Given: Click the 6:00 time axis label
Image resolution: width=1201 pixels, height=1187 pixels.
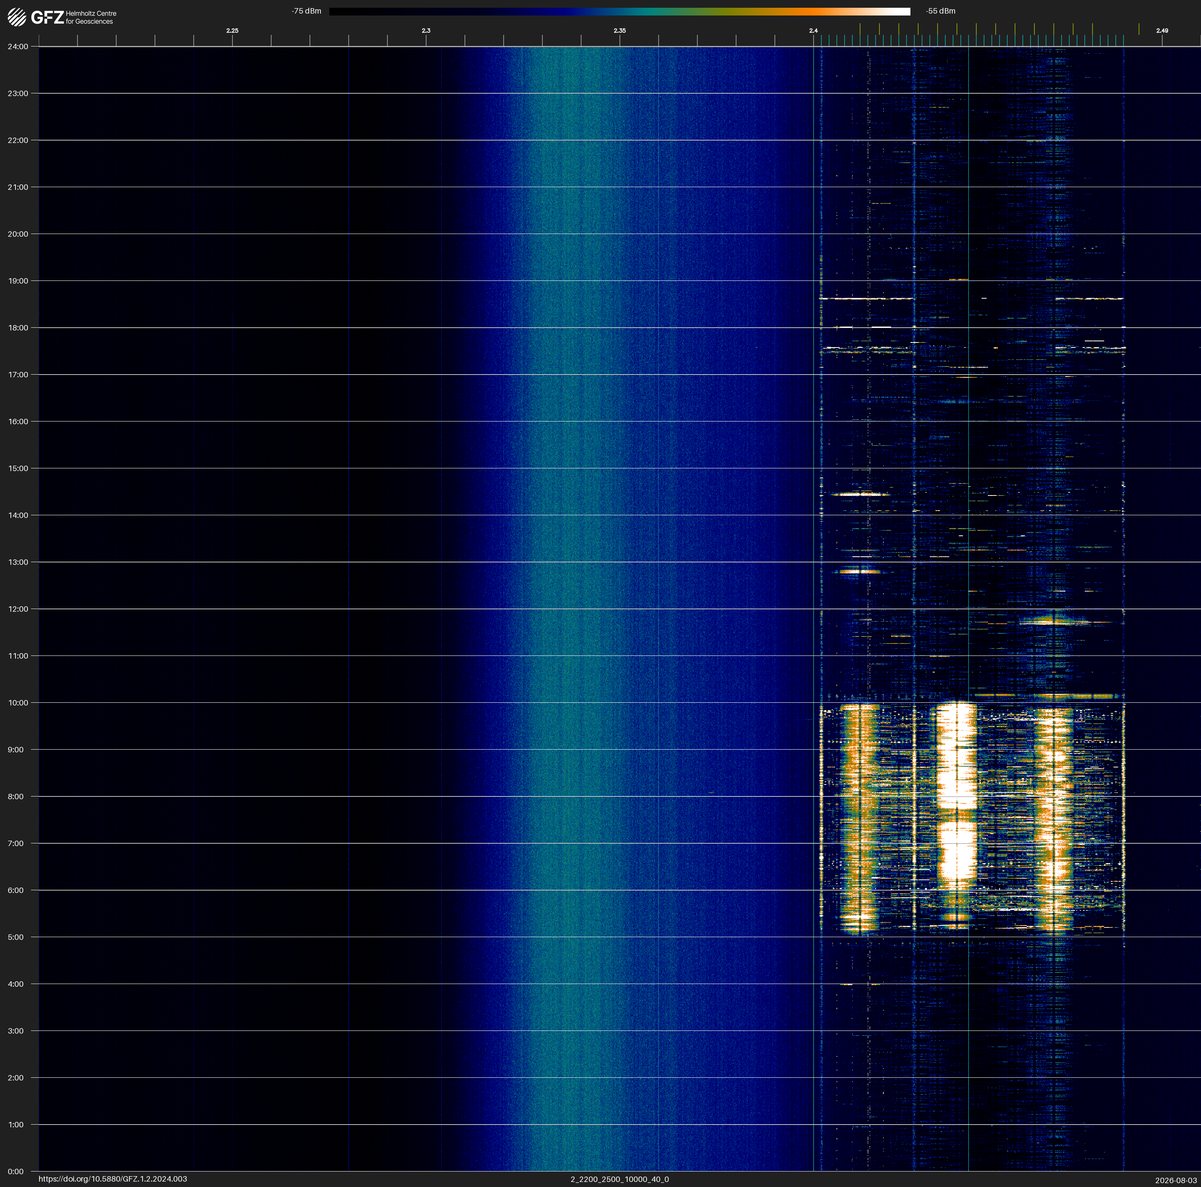Looking at the screenshot, I should 15,891.
